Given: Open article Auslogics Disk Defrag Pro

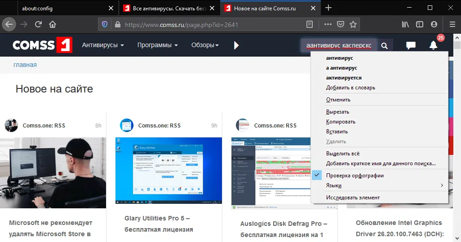Looking at the screenshot, I should (x=284, y=229).
